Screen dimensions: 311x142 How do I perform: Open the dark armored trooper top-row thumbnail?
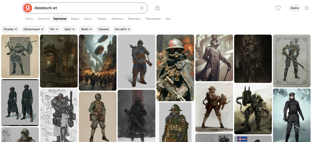(x=253, y=59)
